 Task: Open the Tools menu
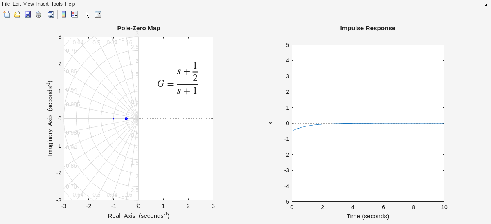(56, 4)
